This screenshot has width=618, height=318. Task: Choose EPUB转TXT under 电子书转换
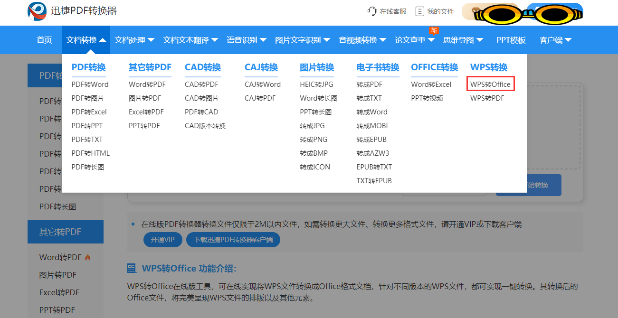374,167
